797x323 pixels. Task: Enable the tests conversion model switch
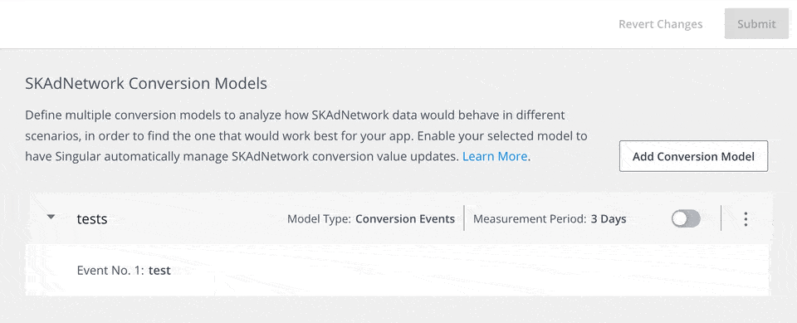point(686,218)
